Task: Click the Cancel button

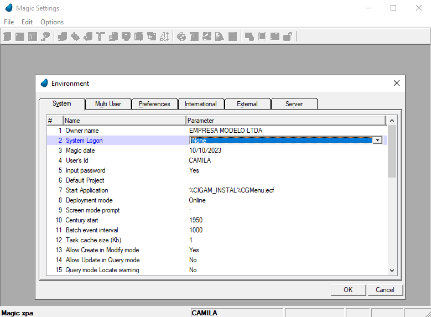Action: point(385,290)
